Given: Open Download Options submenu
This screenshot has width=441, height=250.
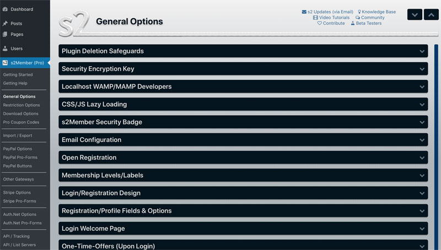Looking at the screenshot, I should 20,114.
